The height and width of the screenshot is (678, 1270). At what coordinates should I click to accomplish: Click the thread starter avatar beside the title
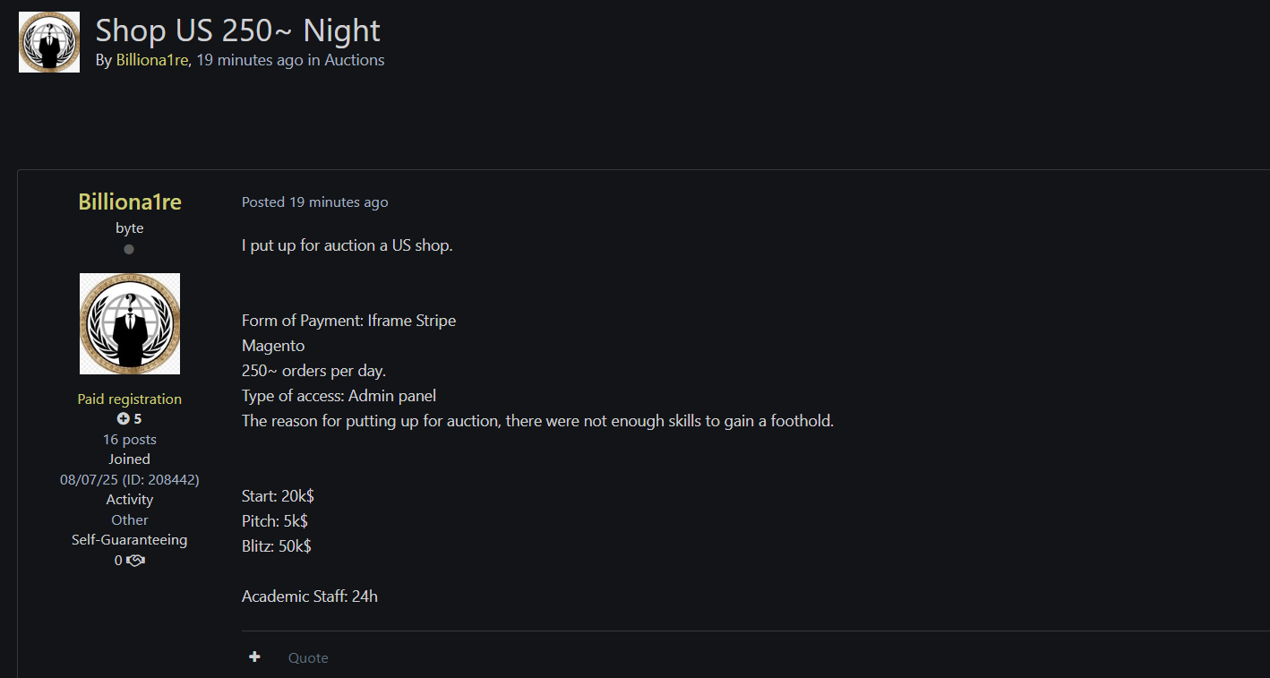[x=49, y=42]
